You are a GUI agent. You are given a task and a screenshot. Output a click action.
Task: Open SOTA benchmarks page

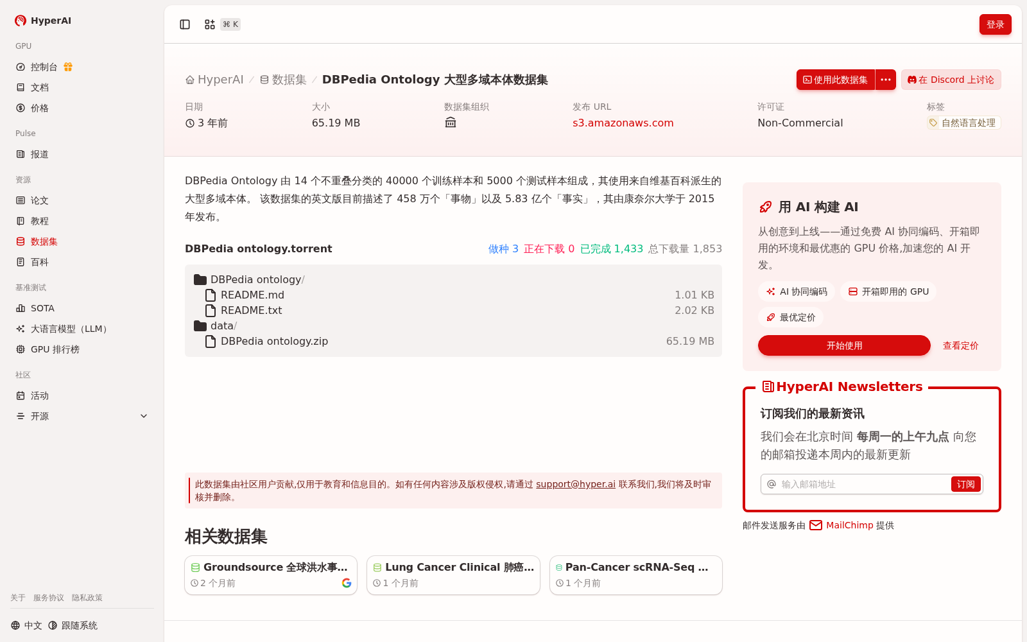(82, 308)
